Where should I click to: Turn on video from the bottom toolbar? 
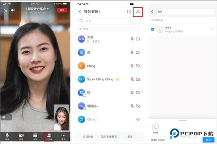click(21, 136)
